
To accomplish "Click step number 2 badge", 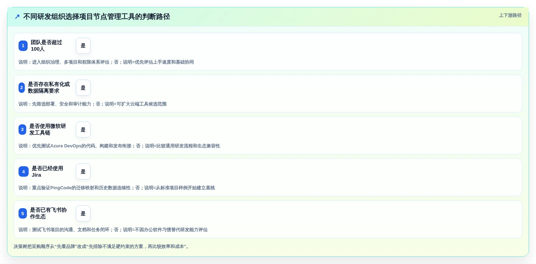I will tap(22, 88).
